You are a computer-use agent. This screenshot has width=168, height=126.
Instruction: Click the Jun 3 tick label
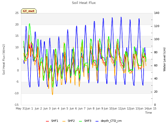coord(47,108)
